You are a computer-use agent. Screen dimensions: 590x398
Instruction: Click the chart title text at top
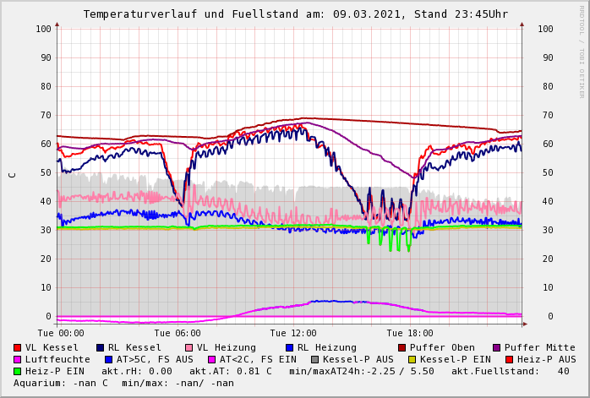click(x=295, y=14)
